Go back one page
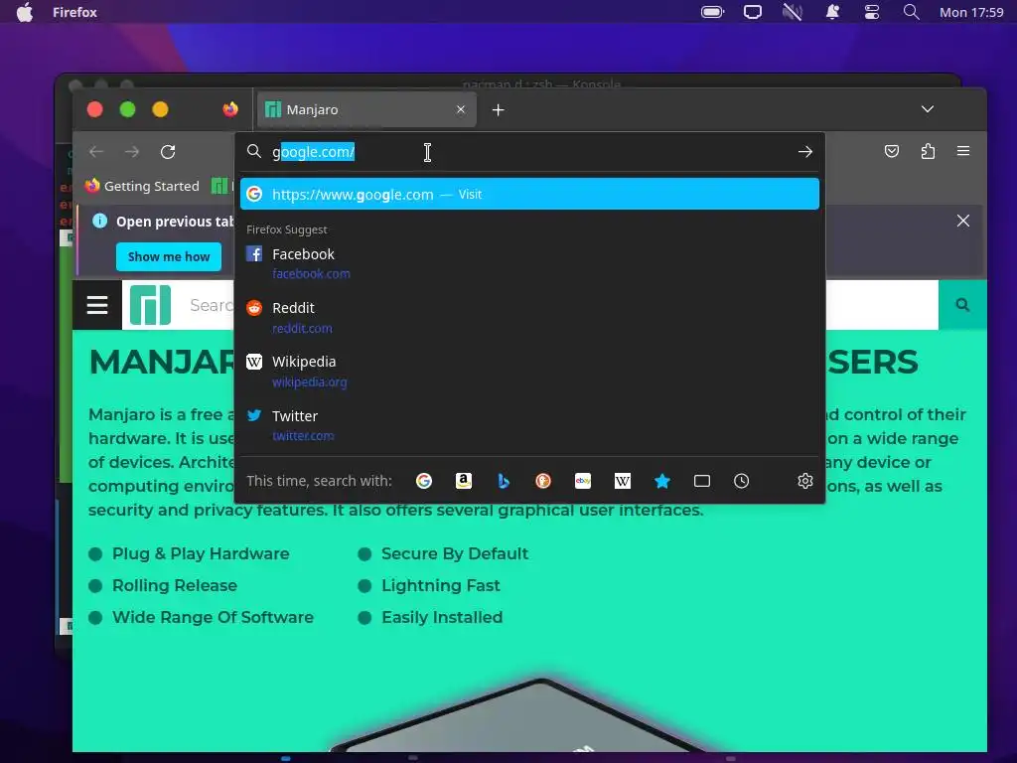The width and height of the screenshot is (1017, 763). (96, 152)
